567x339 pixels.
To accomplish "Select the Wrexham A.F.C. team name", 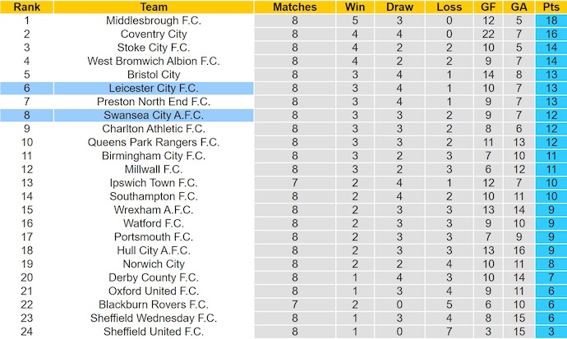I will click(x=154, y=209).
